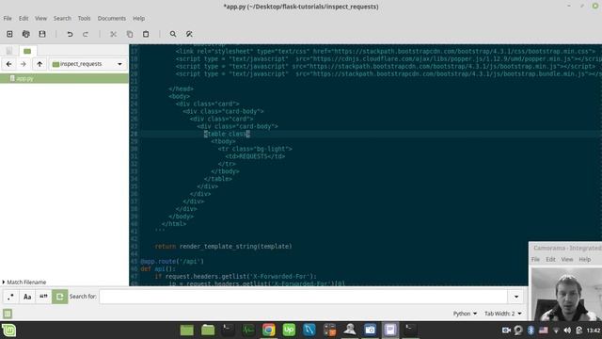Click the first green folder taskbar icon

click(x=187, y=331)
